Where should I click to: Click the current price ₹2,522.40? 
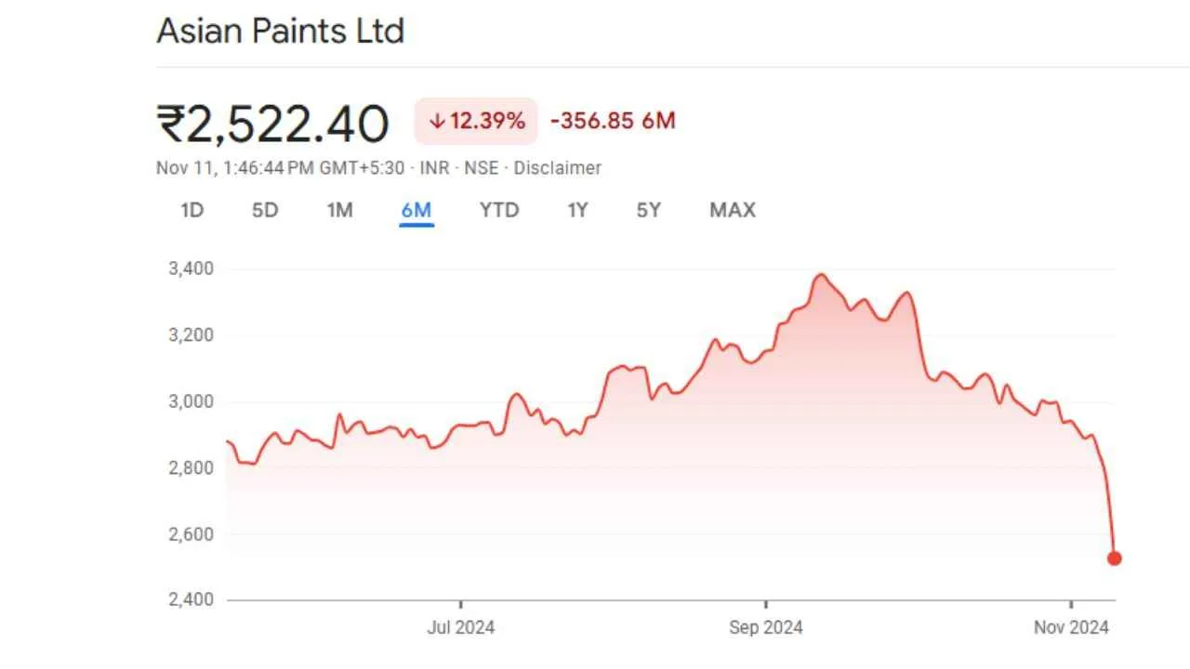tap(272, 122)
